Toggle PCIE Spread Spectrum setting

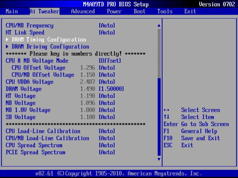tap(107, 152)
